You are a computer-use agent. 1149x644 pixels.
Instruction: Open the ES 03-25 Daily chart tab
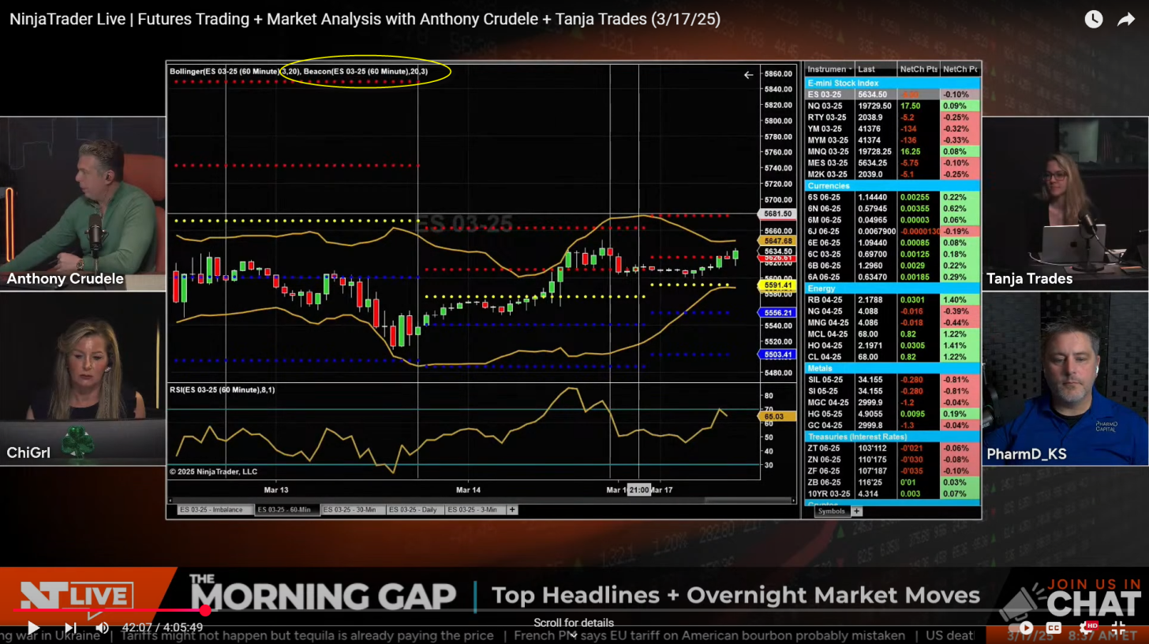pyautogui.click(x=414, y=510)
